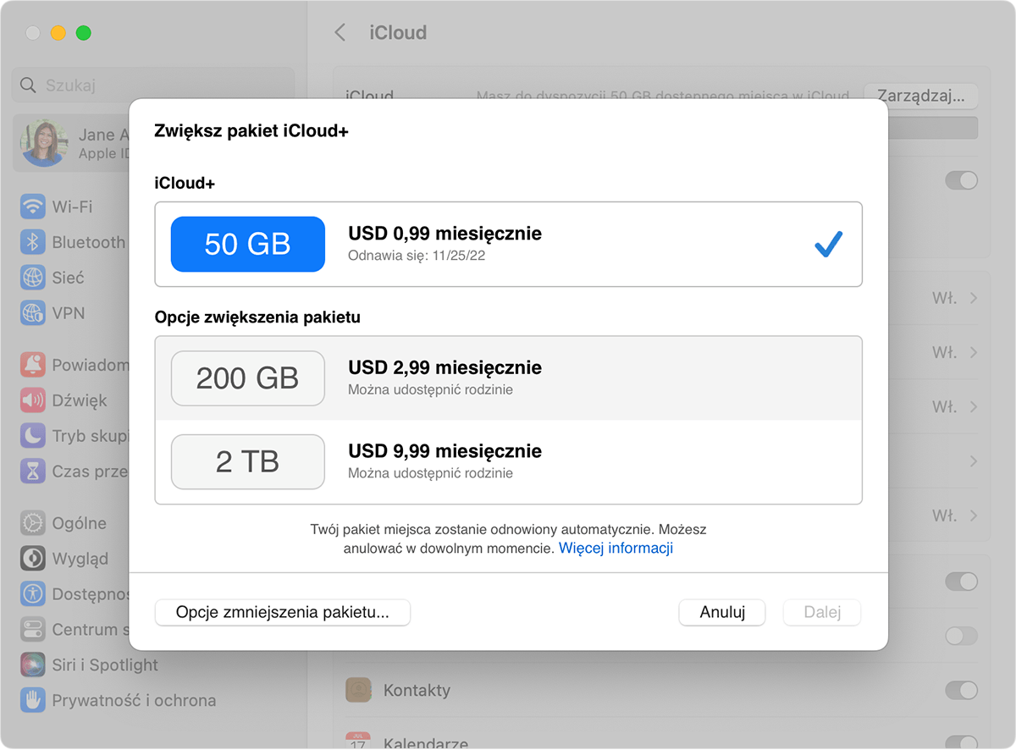Click the Siri i Spotlight icon

(x=33, y=665)
